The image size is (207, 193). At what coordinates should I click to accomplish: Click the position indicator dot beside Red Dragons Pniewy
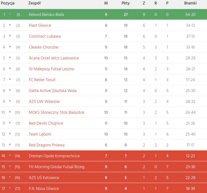pos(10,144)
